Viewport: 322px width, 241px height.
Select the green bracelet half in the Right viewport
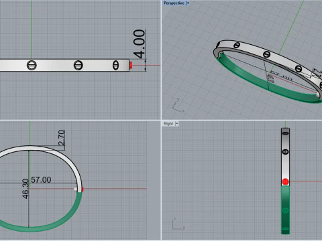point(285,210)
